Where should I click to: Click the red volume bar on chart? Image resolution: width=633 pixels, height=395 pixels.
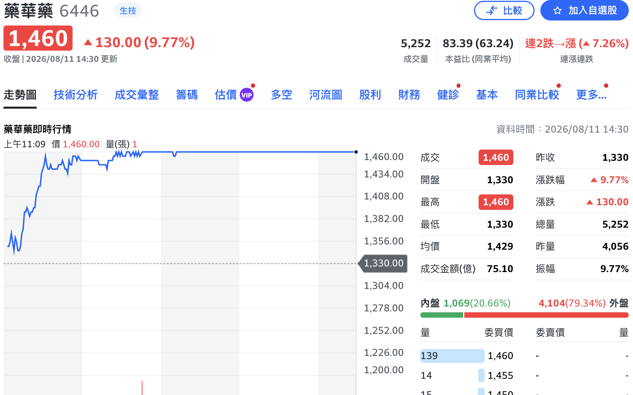coord(142,388)
